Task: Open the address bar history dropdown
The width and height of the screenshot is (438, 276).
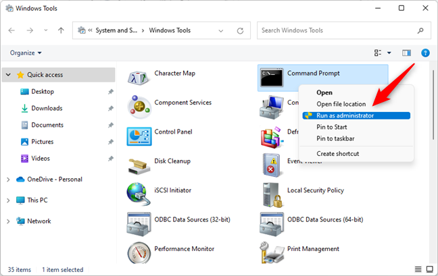Action: tap(220, 30)
